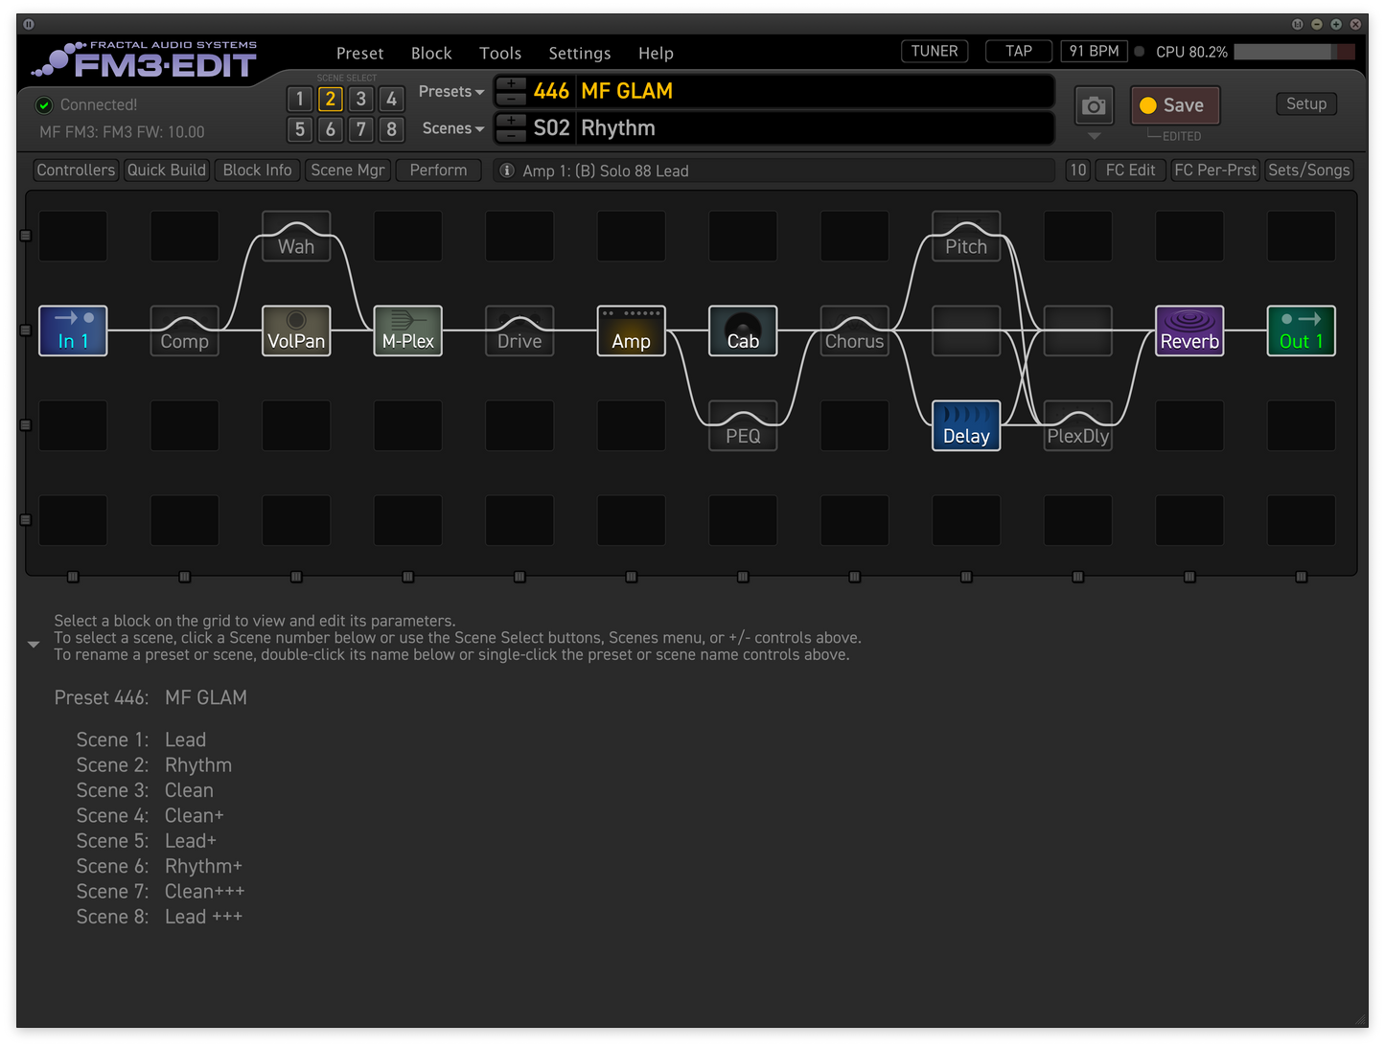Open the Block menu
The height and width of the screenshot is (1047, 1385).
431,54
